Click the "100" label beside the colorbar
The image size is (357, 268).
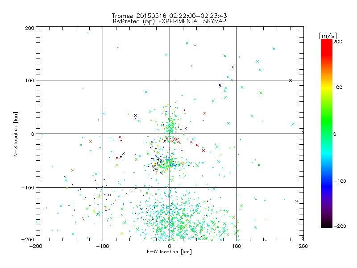(338, 87)
